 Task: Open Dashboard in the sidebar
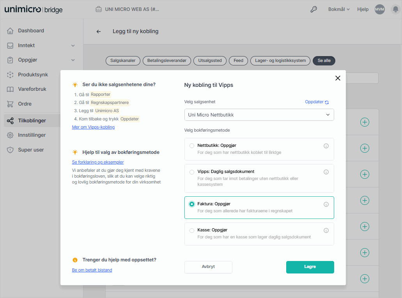[31, 31]
